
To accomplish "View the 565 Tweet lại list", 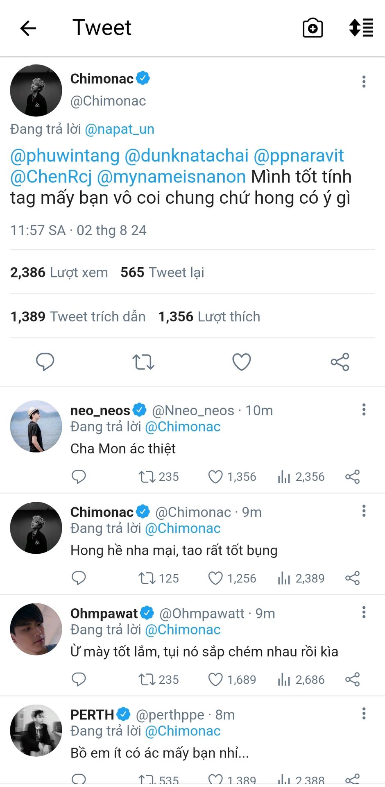I will (162, 273).
